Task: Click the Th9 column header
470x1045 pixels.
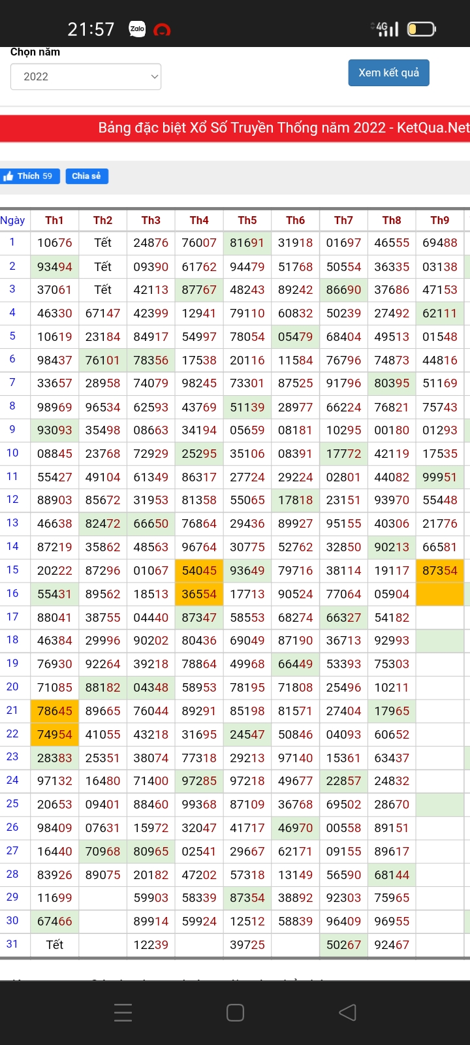Action: [x=440, y=221]
